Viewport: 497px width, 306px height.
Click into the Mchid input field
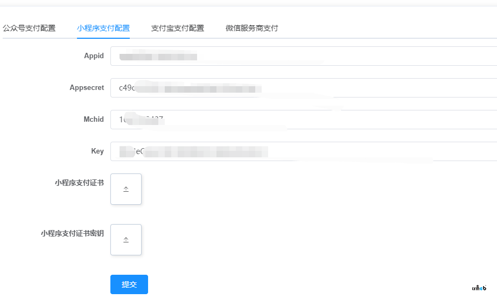tap(304, 120)
